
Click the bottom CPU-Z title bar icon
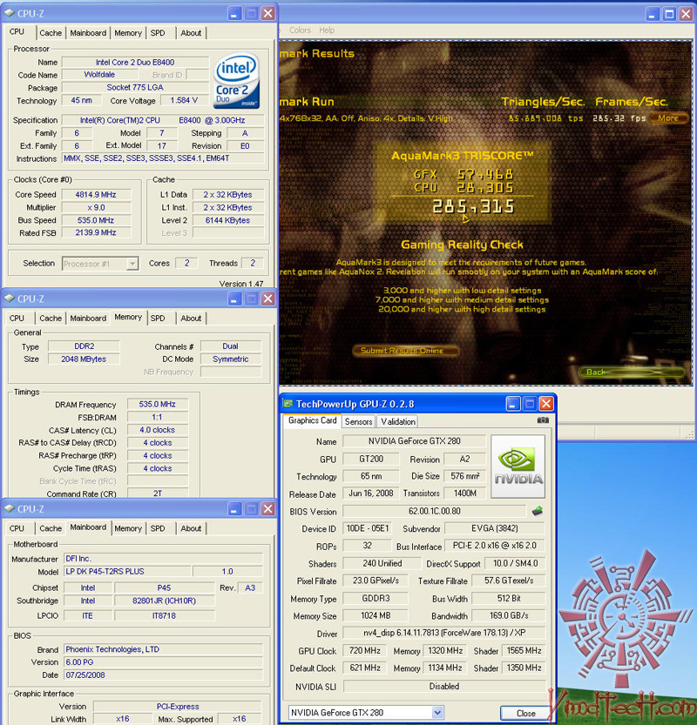click(x=10, y=508)
